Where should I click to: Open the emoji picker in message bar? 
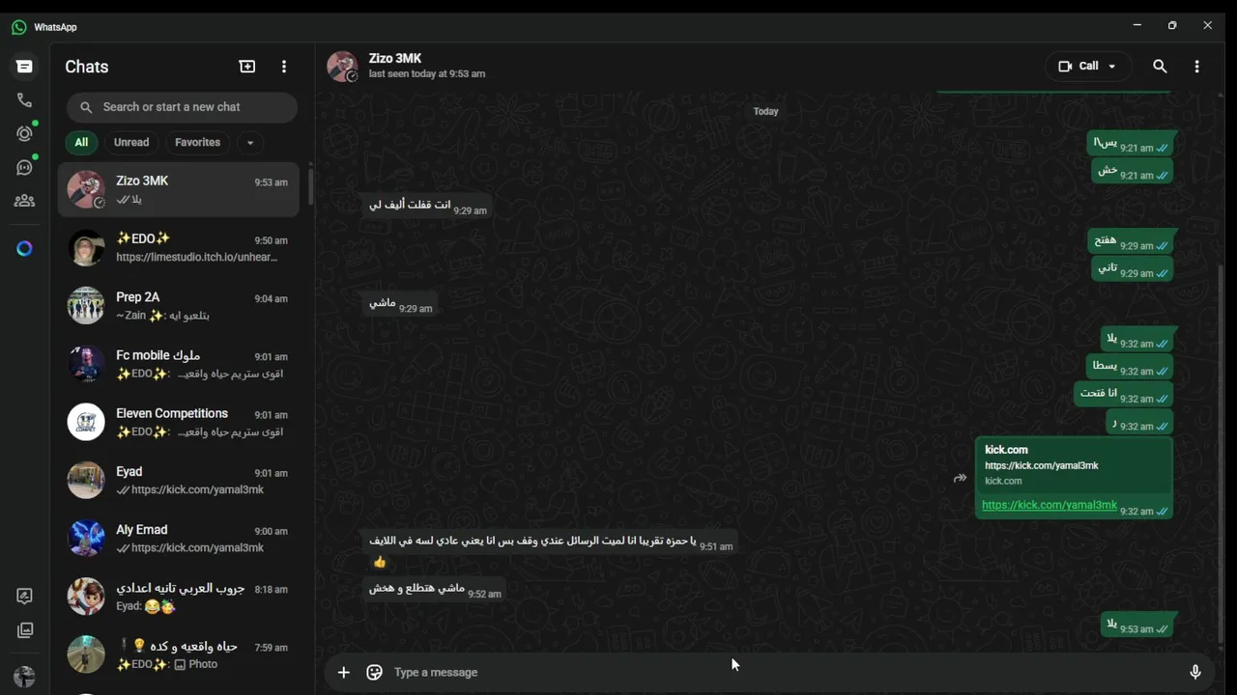(x=375, y=672)
